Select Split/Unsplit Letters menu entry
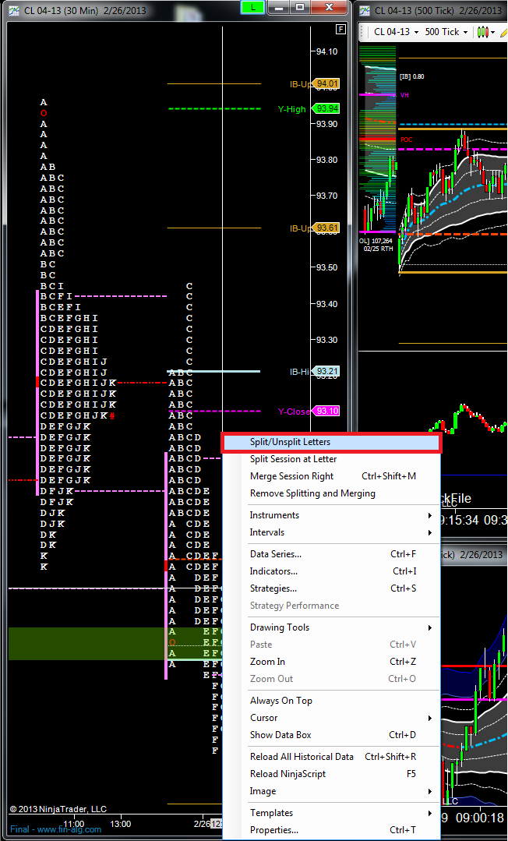Image resolution: width=508 pixels, height=841 pixels. point(331,443)
